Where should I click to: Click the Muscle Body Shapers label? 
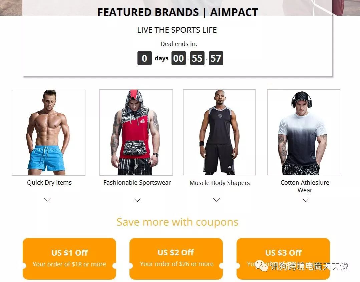point(220,183)
